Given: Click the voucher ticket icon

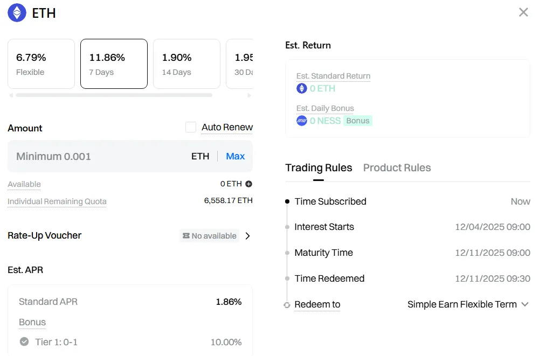Looking at the screenshot, I should 186,236.
